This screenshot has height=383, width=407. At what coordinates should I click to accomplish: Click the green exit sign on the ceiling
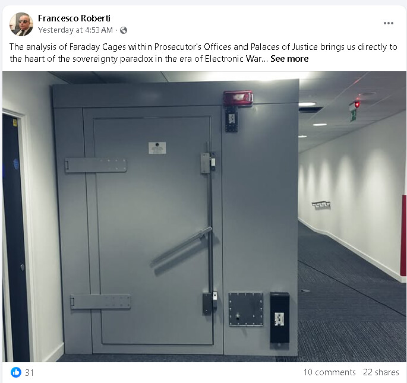coord(353,115)
